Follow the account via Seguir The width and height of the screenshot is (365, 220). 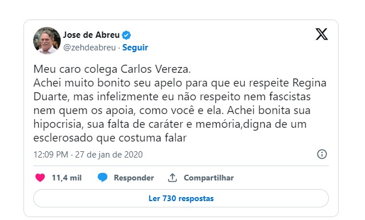pyautogui.click(x=135, y=48)
